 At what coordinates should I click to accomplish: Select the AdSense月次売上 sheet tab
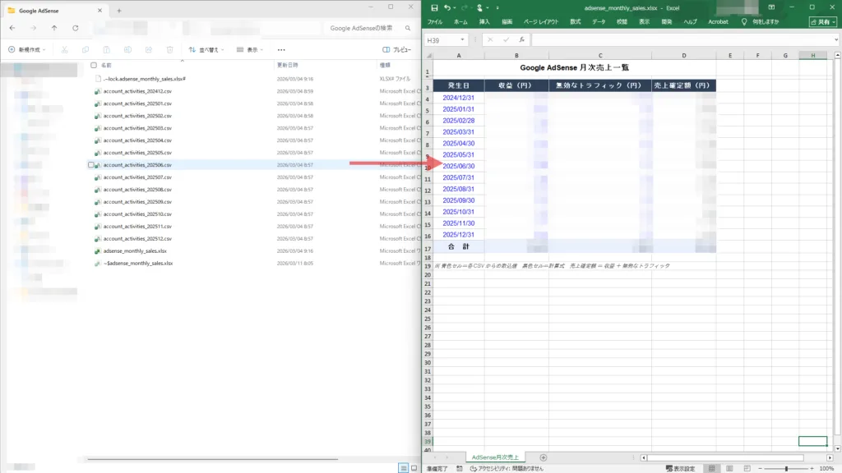[495, 457]
